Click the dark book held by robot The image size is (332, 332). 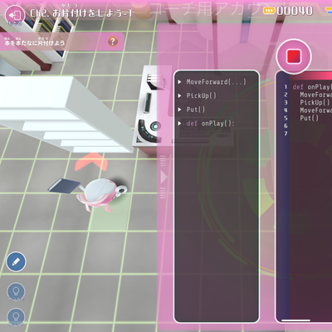[64, 185]
